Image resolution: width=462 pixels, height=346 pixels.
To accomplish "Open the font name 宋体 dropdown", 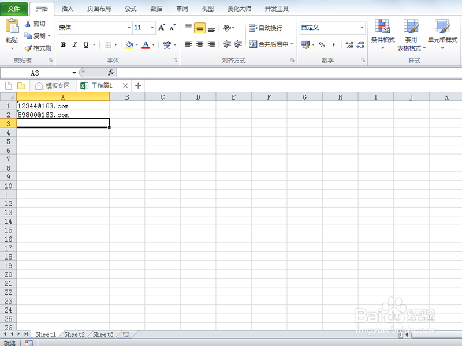I will click(129, 28).
